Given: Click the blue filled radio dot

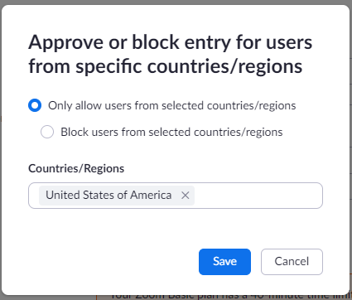Looking at the screenshot, I should click(x=35, y=105).
